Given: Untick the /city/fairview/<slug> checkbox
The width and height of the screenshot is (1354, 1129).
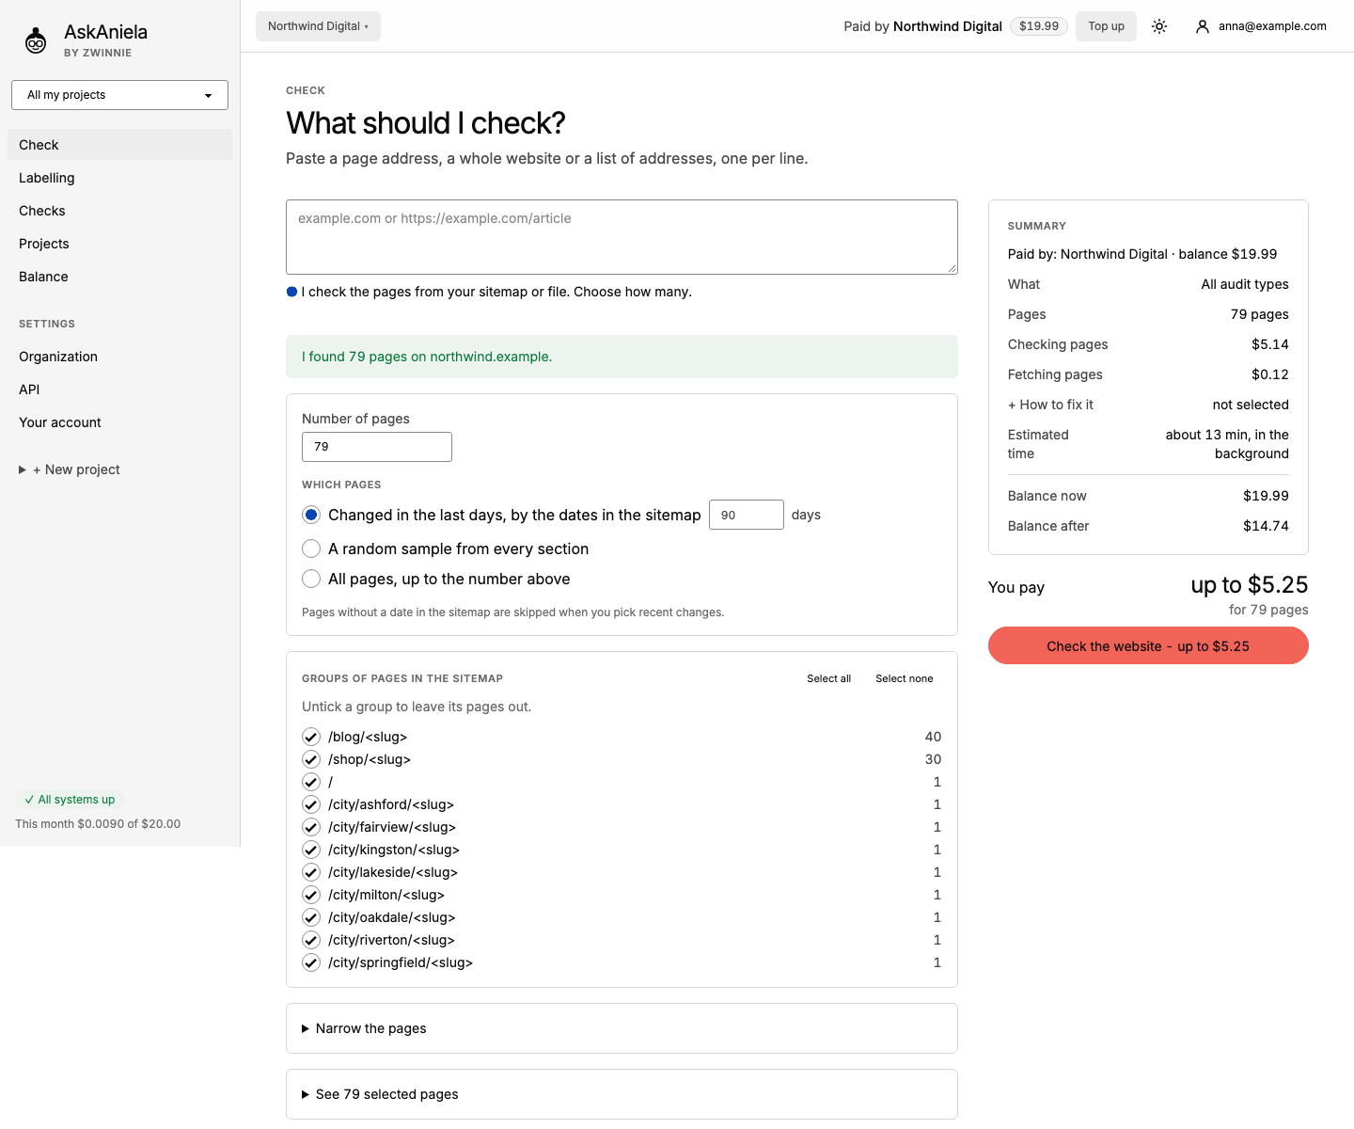Looking at the screenshot, I should click(x=311, y=827).
